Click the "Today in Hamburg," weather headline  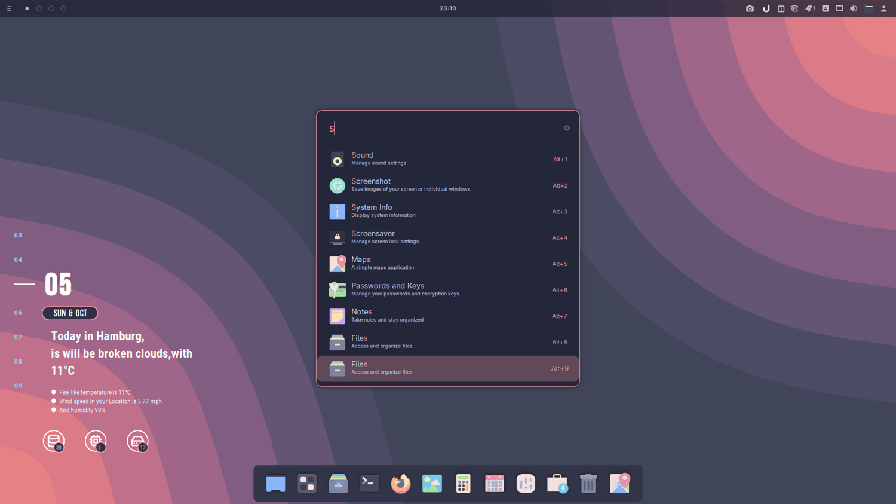98,336
